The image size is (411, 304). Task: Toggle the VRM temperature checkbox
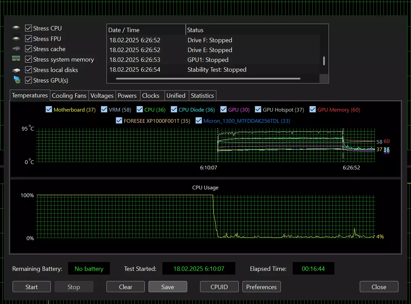[x=104, y=110]
